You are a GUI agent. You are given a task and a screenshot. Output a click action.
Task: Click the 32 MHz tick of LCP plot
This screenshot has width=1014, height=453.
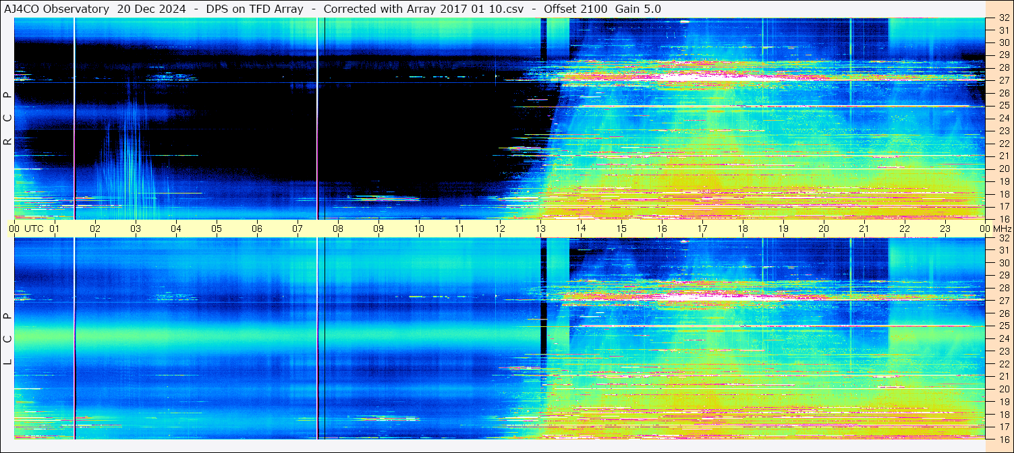pyautogui.click(x=1003, y=238)
